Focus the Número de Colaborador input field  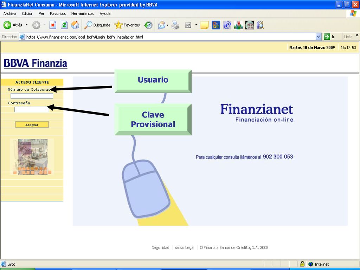(32, 96)
